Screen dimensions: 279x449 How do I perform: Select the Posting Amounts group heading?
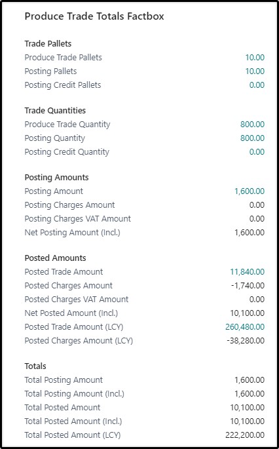tap(57, 178)
